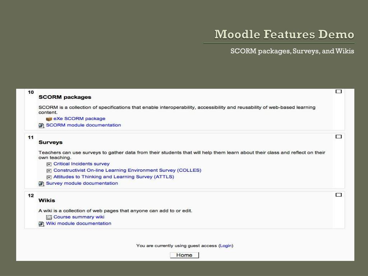This screenshot has width=368, height=276.
Task: Click the Wiki module documentation icon
Action: (41, 224)
